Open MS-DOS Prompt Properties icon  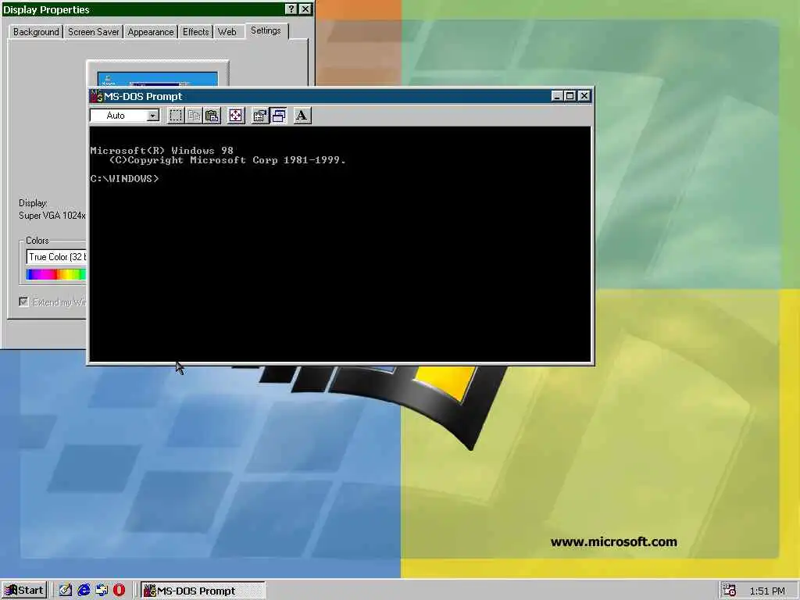tap(260, 116)
